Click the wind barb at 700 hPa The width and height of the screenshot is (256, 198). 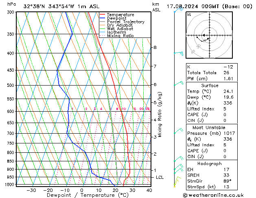[x=177, y=132]
